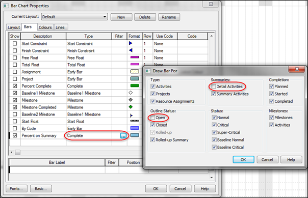This screenshot has width=308, height=198.
Task: Click scroll-up arrow of bars list
Action: [212, 36]
